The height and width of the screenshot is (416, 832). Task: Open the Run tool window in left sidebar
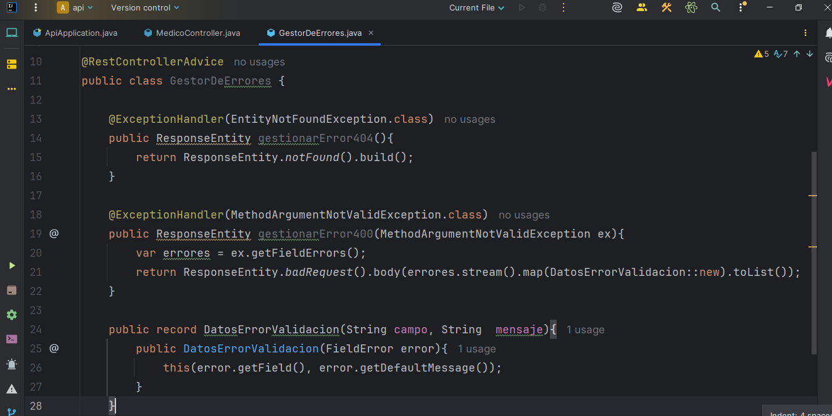(12, 265)
